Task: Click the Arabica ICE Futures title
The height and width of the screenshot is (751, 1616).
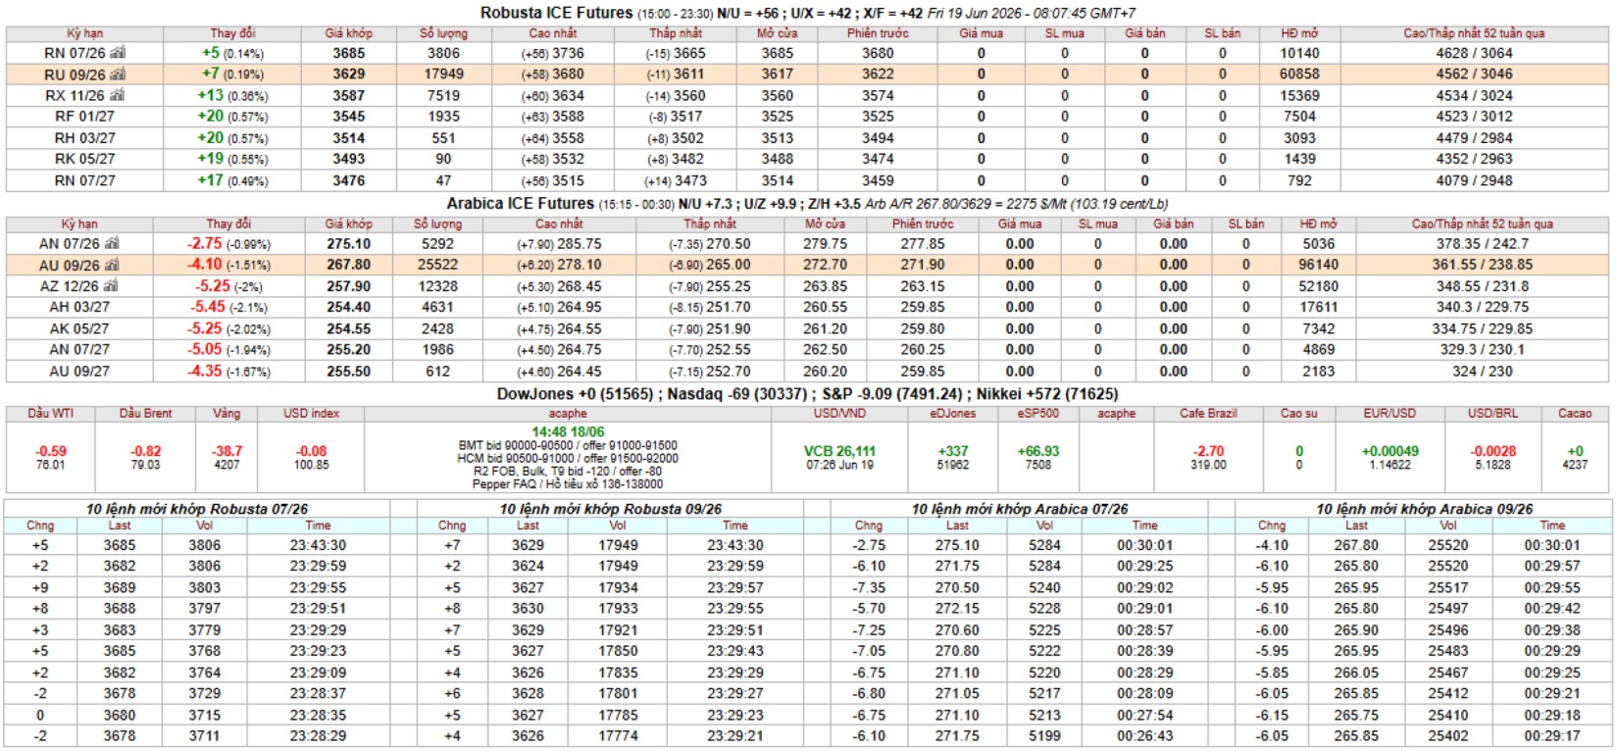Action: [520, 204]
